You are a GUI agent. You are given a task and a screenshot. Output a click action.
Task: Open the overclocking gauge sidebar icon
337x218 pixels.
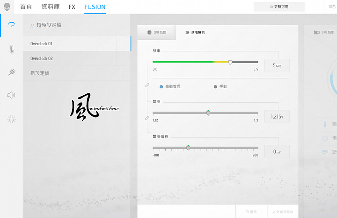[x=11, y=24]
